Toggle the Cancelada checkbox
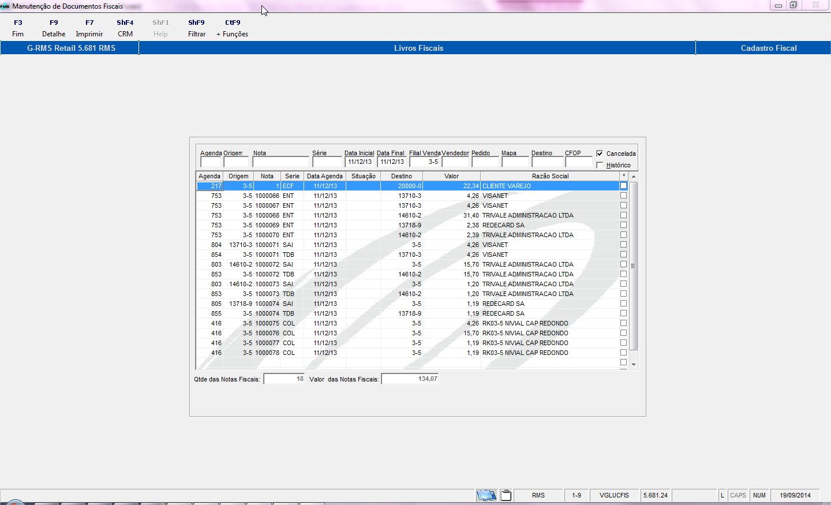The width and height of the screenshot is (831, 505). click(x=600, y=154)
